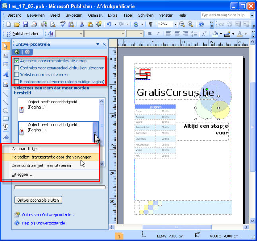257x241 pixels.
Task: Open the Style combo box in the formatting toolbar
Action: tap(69, 34)
